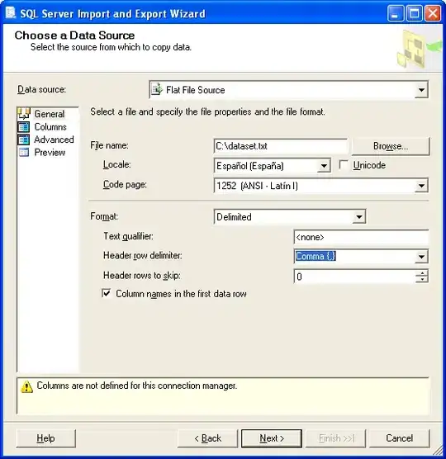Proceed with the Next button

[272, 438]
